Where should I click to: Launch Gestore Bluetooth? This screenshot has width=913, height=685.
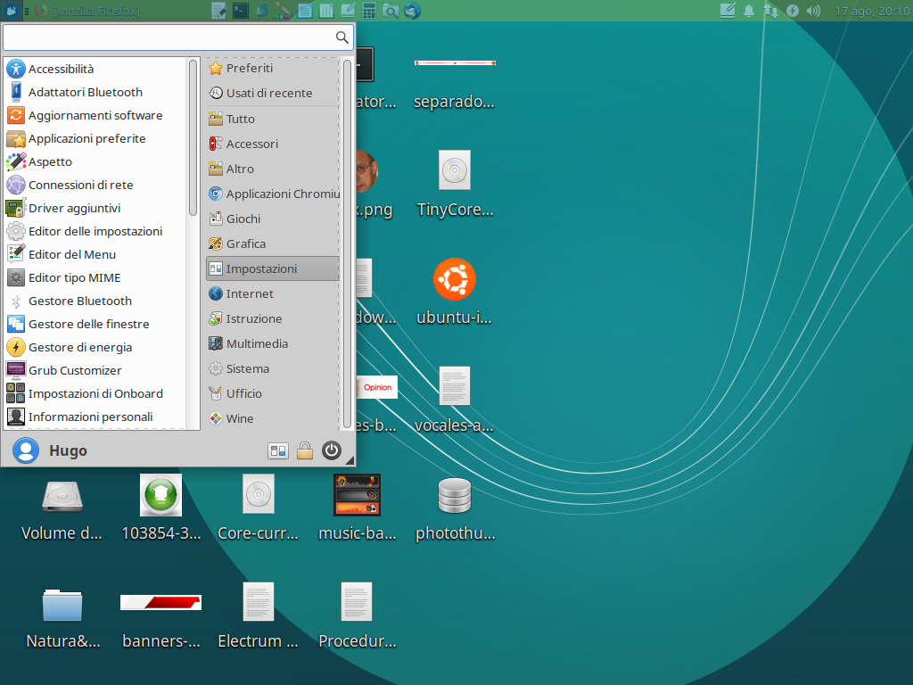(x=95, y=301)
